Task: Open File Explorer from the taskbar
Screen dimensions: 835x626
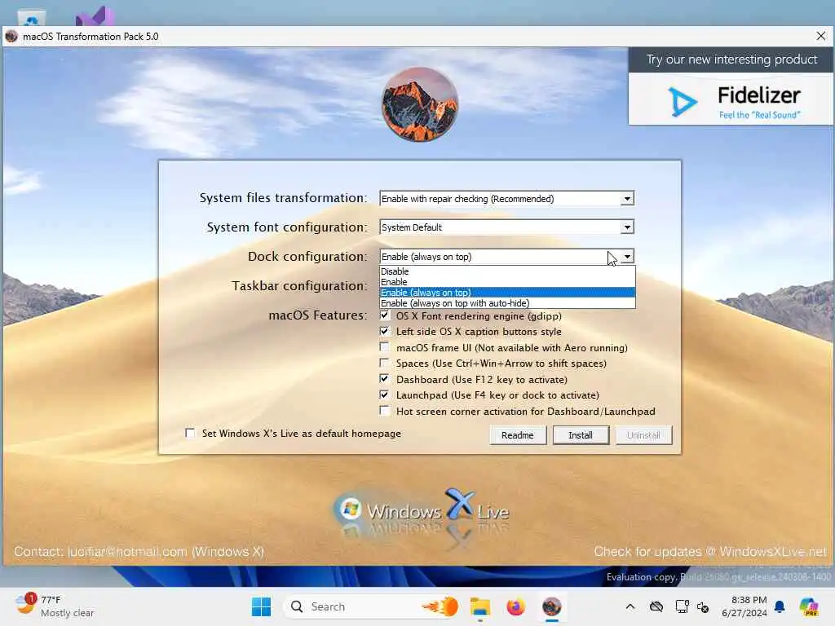Action: click(x=479, y=606)
